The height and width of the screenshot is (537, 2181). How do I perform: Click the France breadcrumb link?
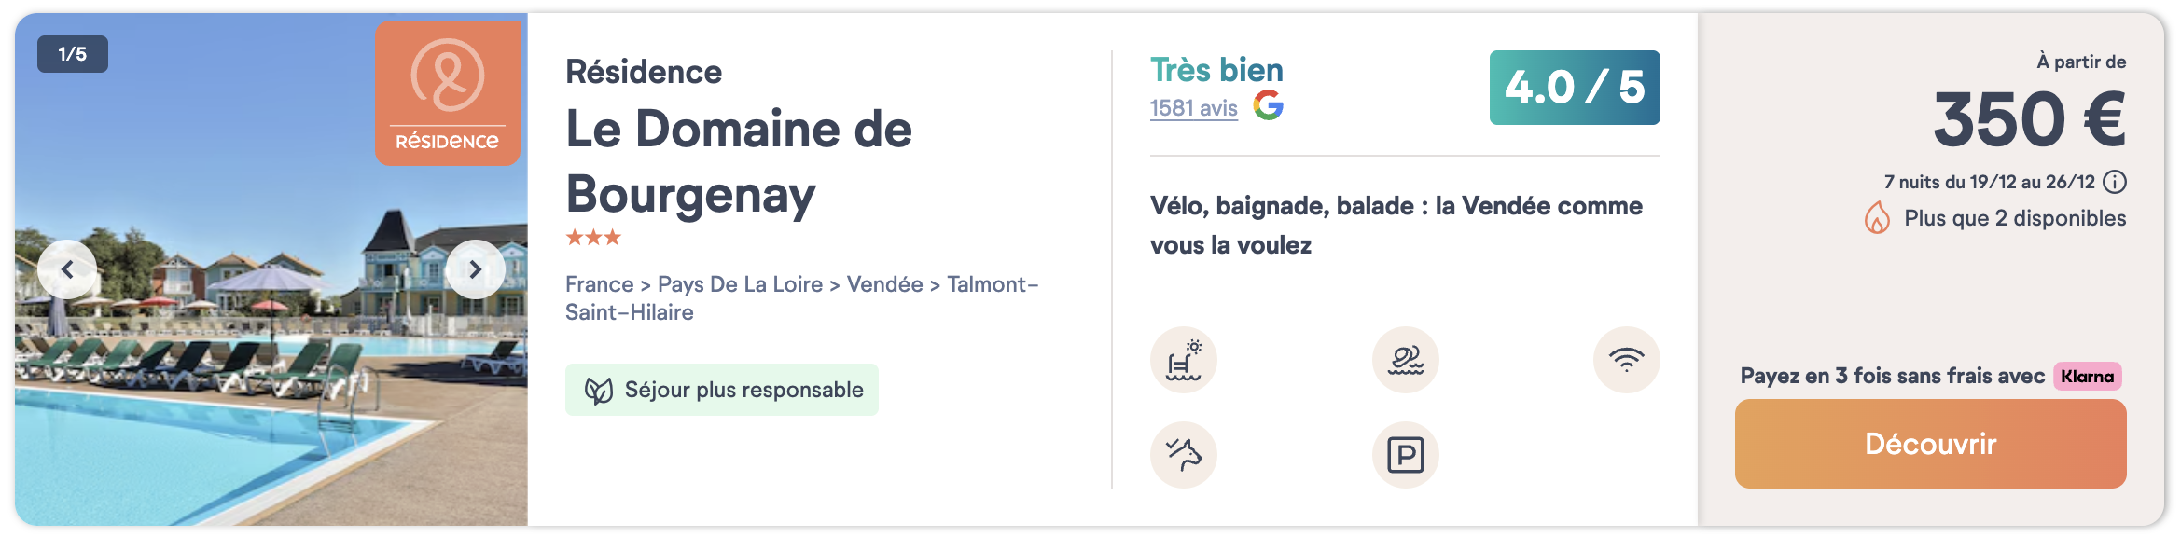coord(599,284)
